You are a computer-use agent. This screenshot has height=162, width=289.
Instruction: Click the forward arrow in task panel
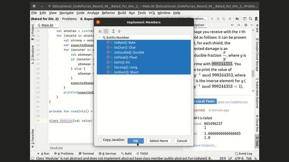click(238, 25)
